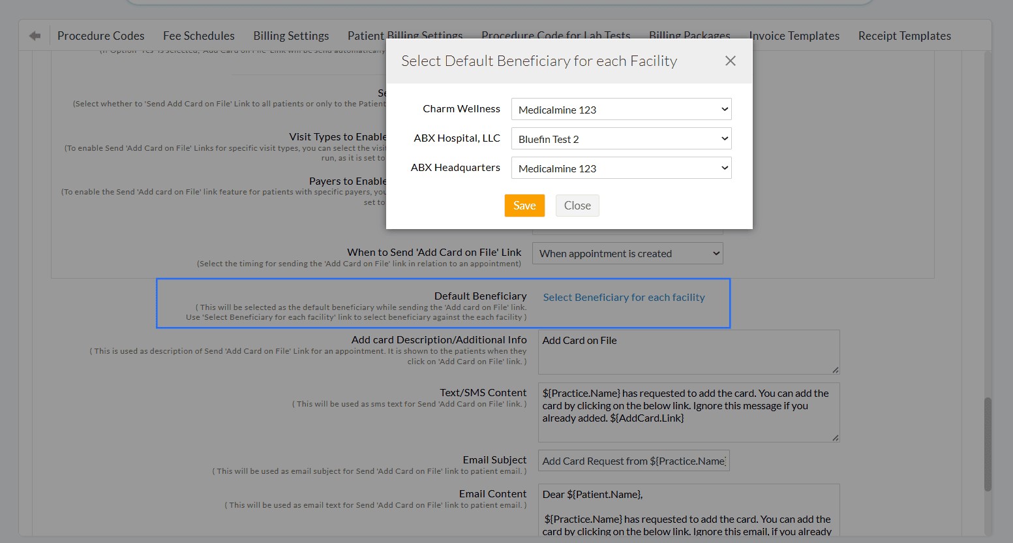Click the ABX Headquarters facility label
The width and height of the screenshot is (1013, 543).
coord(455,168)
